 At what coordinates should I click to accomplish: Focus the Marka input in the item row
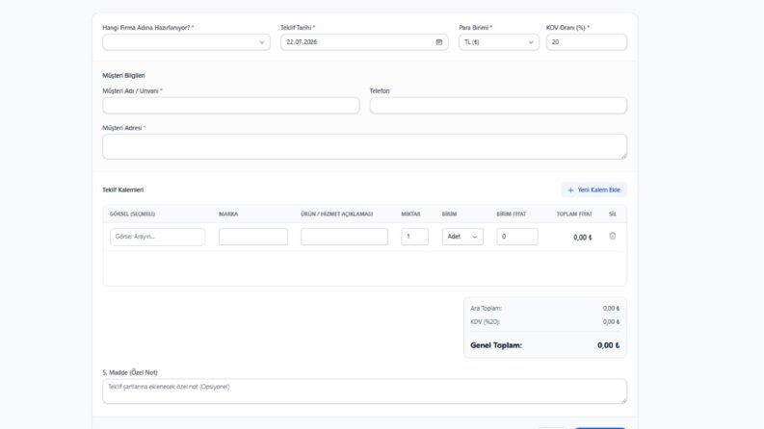pos(252,237)
